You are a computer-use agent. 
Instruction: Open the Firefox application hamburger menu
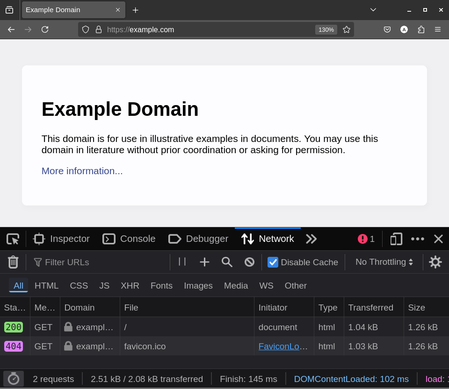438,29
